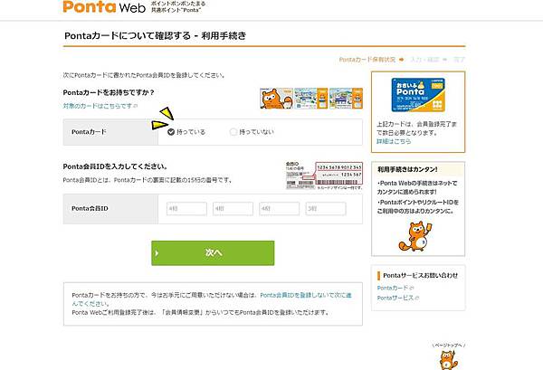Click the second Ponta会員ID 4-digit field
Screen dimensions: 543x370
click(233, 209)
